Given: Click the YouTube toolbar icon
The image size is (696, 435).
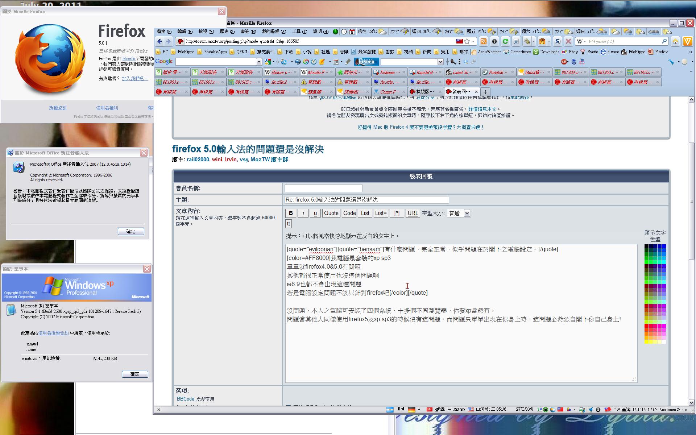Looking at the screenshot, I should click(583, 62).
